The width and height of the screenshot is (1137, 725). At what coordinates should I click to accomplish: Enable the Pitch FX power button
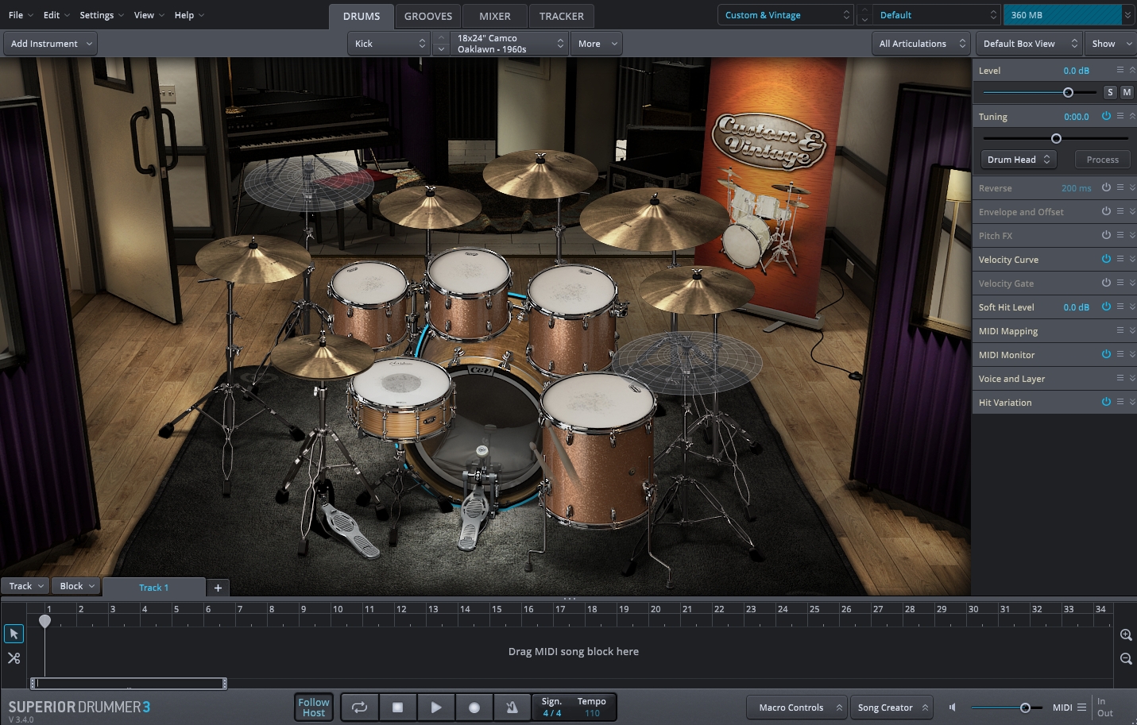(1106, 235)
